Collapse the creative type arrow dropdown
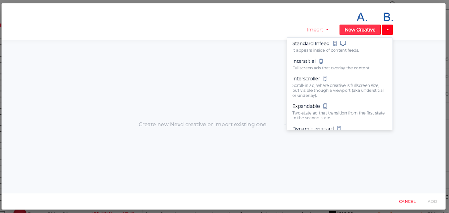 (x=387, y=30)
